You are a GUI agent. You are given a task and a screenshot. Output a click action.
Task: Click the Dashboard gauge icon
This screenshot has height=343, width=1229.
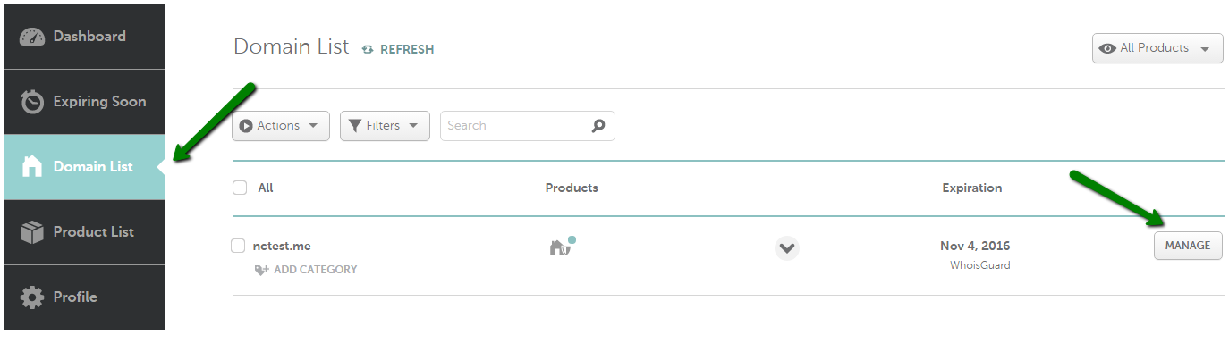pos(31,37)
